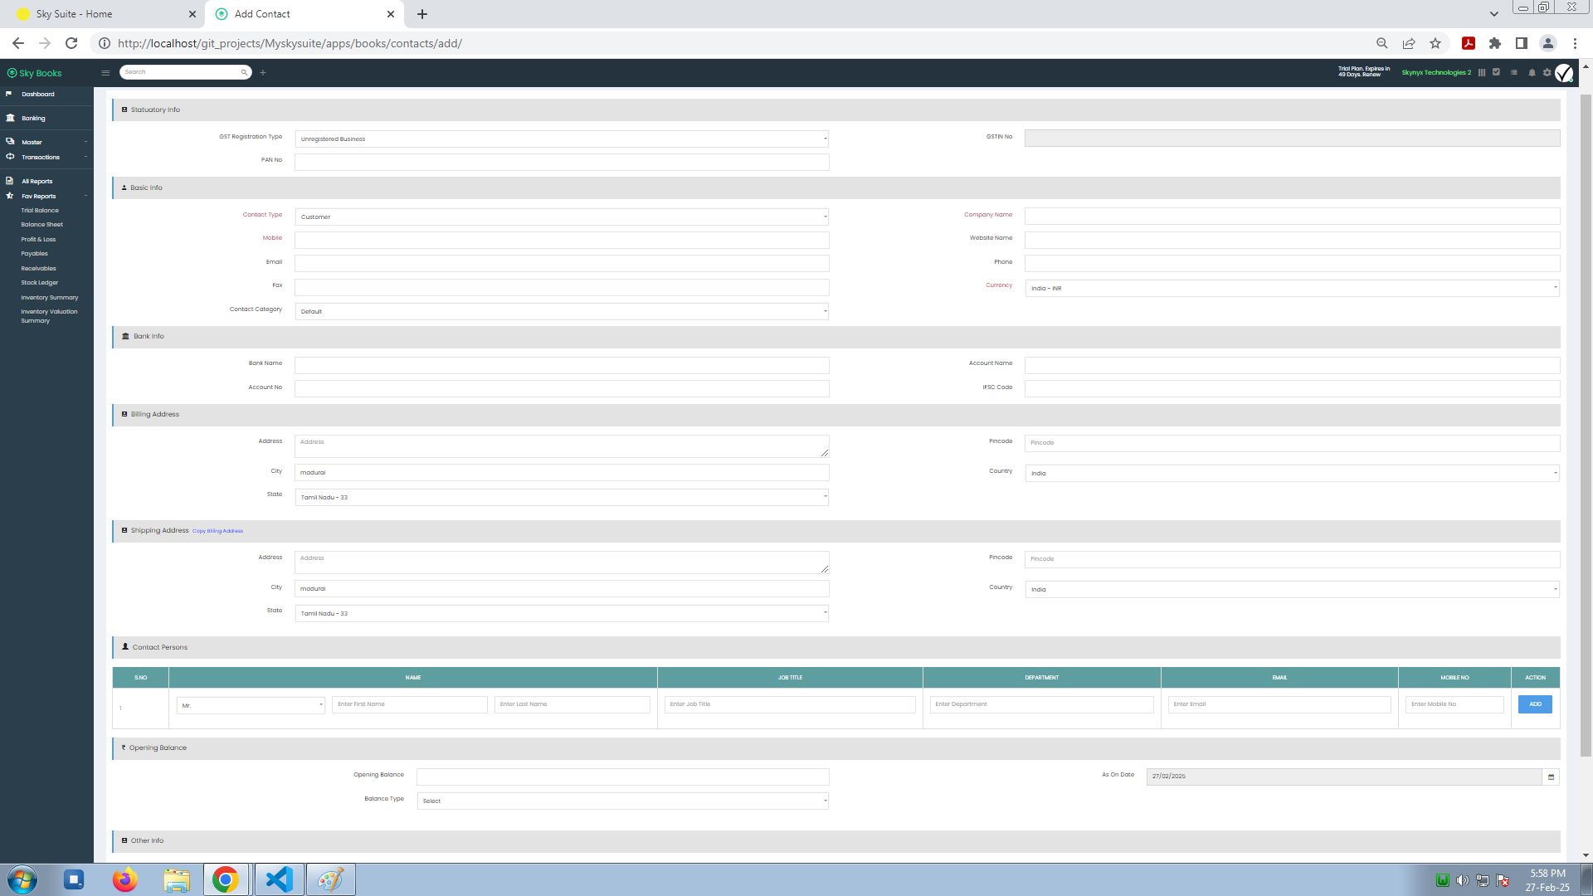Open the checkbox tasks icon in header
This screenshot has height=896, width=1593.
tap(1497, 72)
